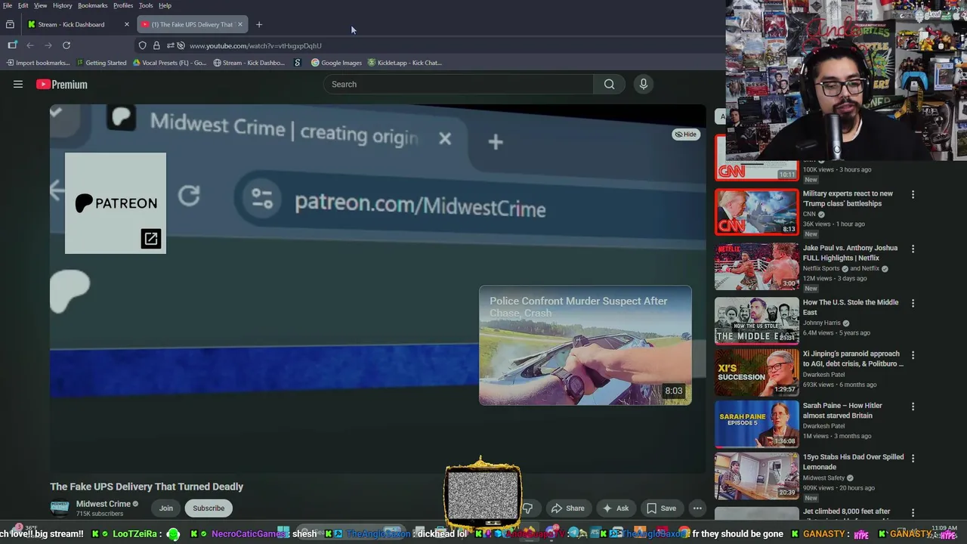967x544 pixels.
Task: Open site permissions icon in address bar
Action: point(171,45)
